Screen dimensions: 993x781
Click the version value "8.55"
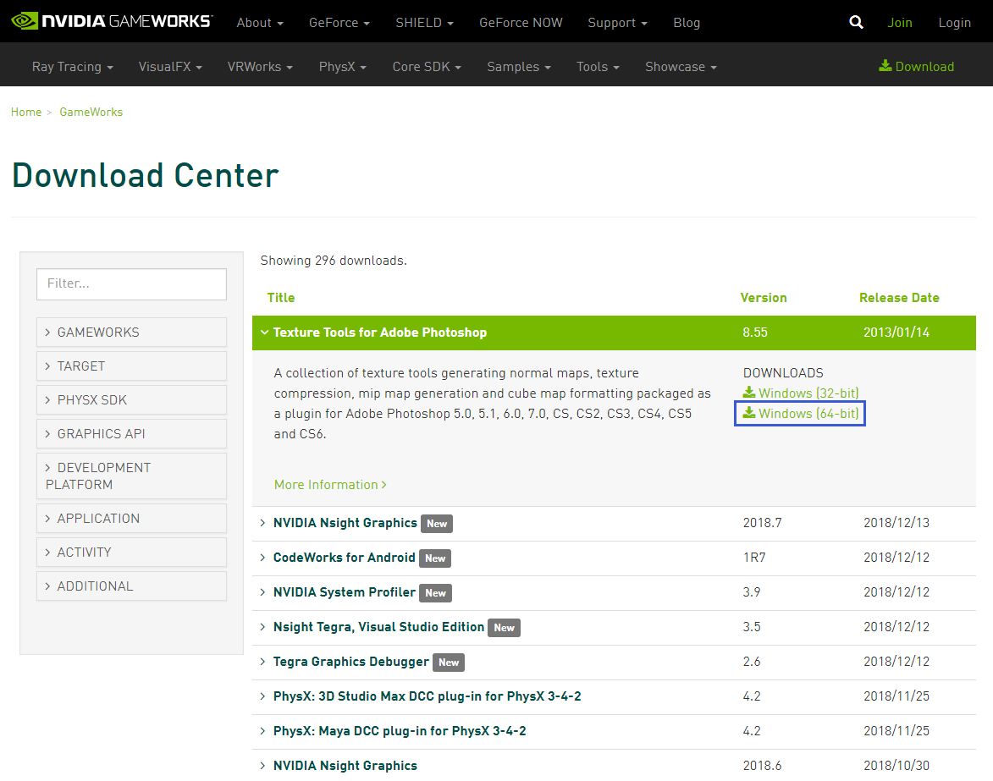coord(755,333)
